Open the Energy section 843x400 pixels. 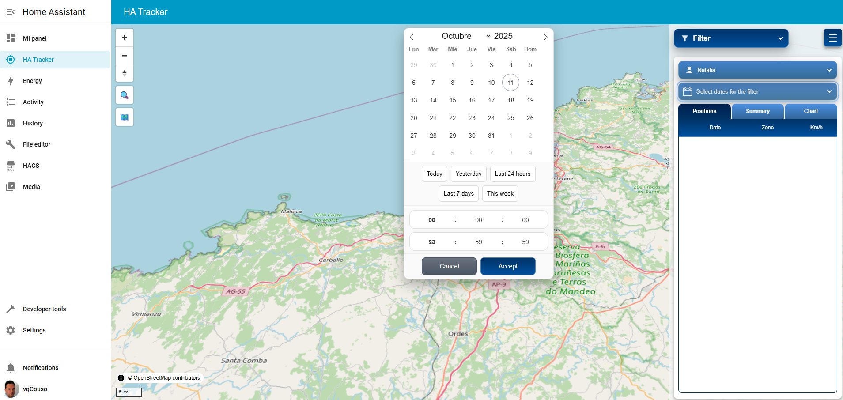[x=55, y=81]
